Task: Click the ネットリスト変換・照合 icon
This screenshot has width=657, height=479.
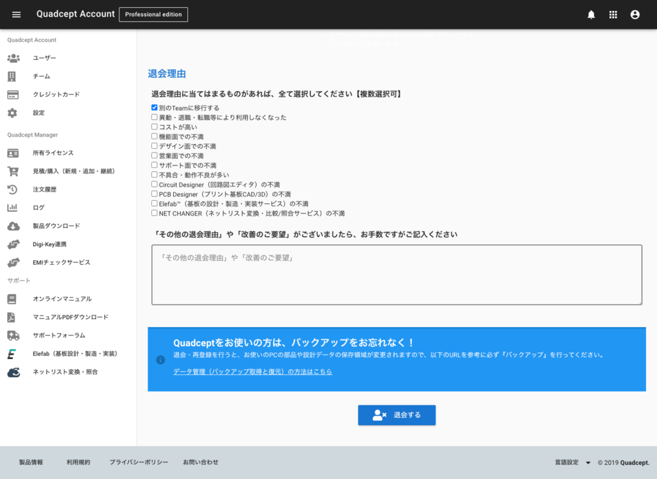Action: [14, 371]
